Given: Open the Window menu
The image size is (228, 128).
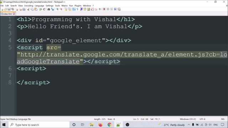Looking at the screenshot, I should (x=87, y=6).
